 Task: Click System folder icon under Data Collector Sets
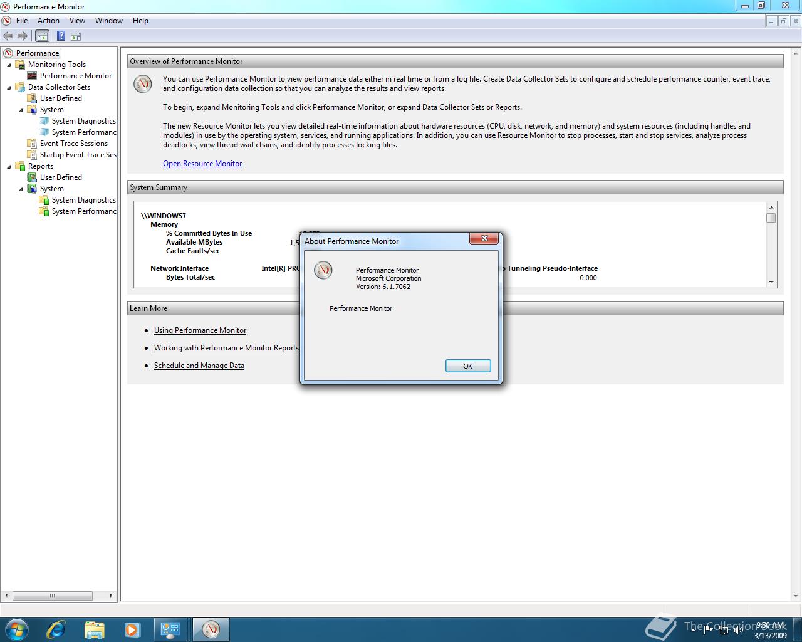tap(32, 110)
